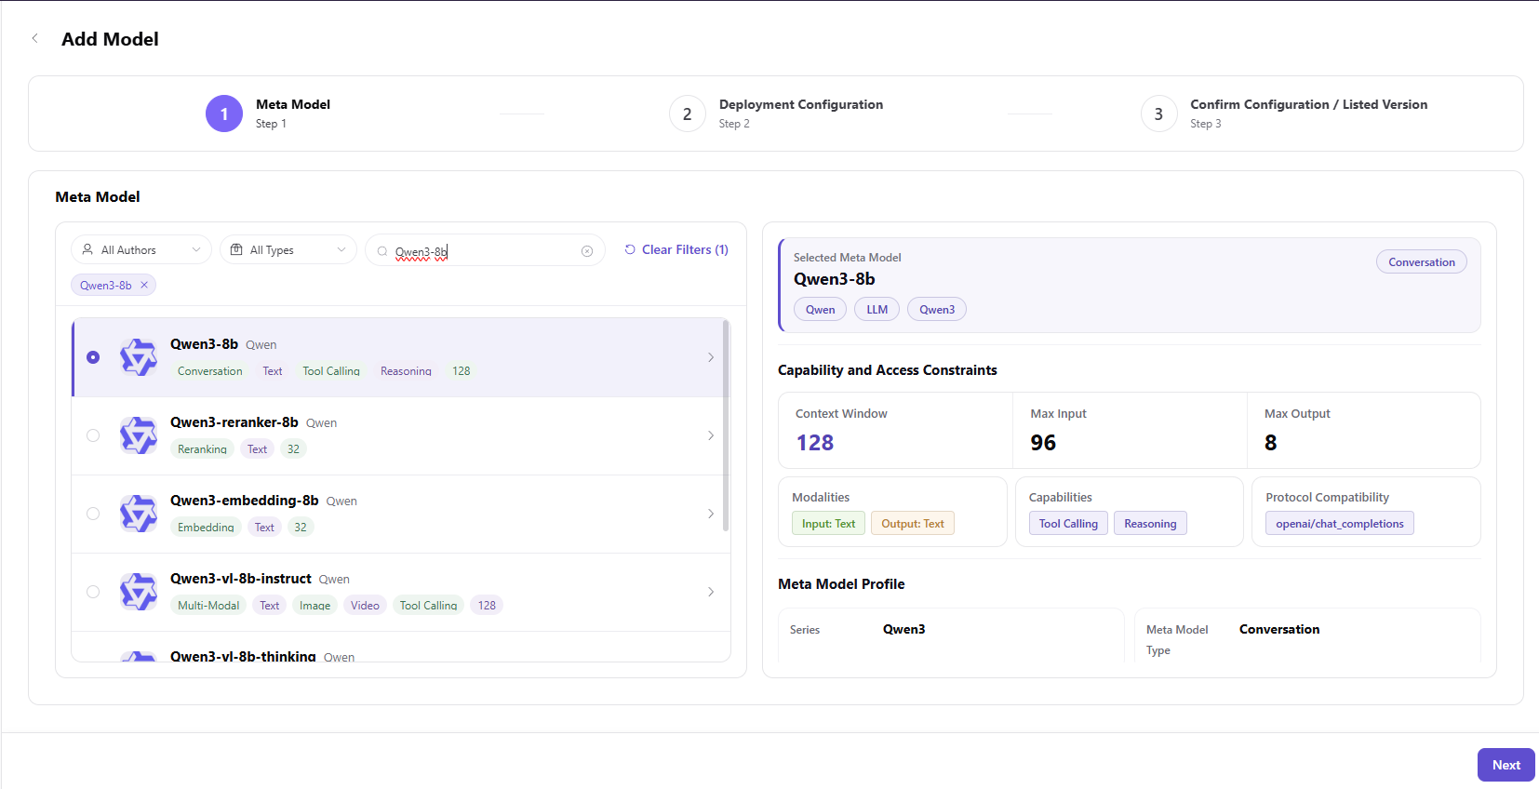The width and height of the screenshot is (1539, 789).
Task: Click the Reasoning tag in Qwen3-8b row
Action: tap(406, 371)
